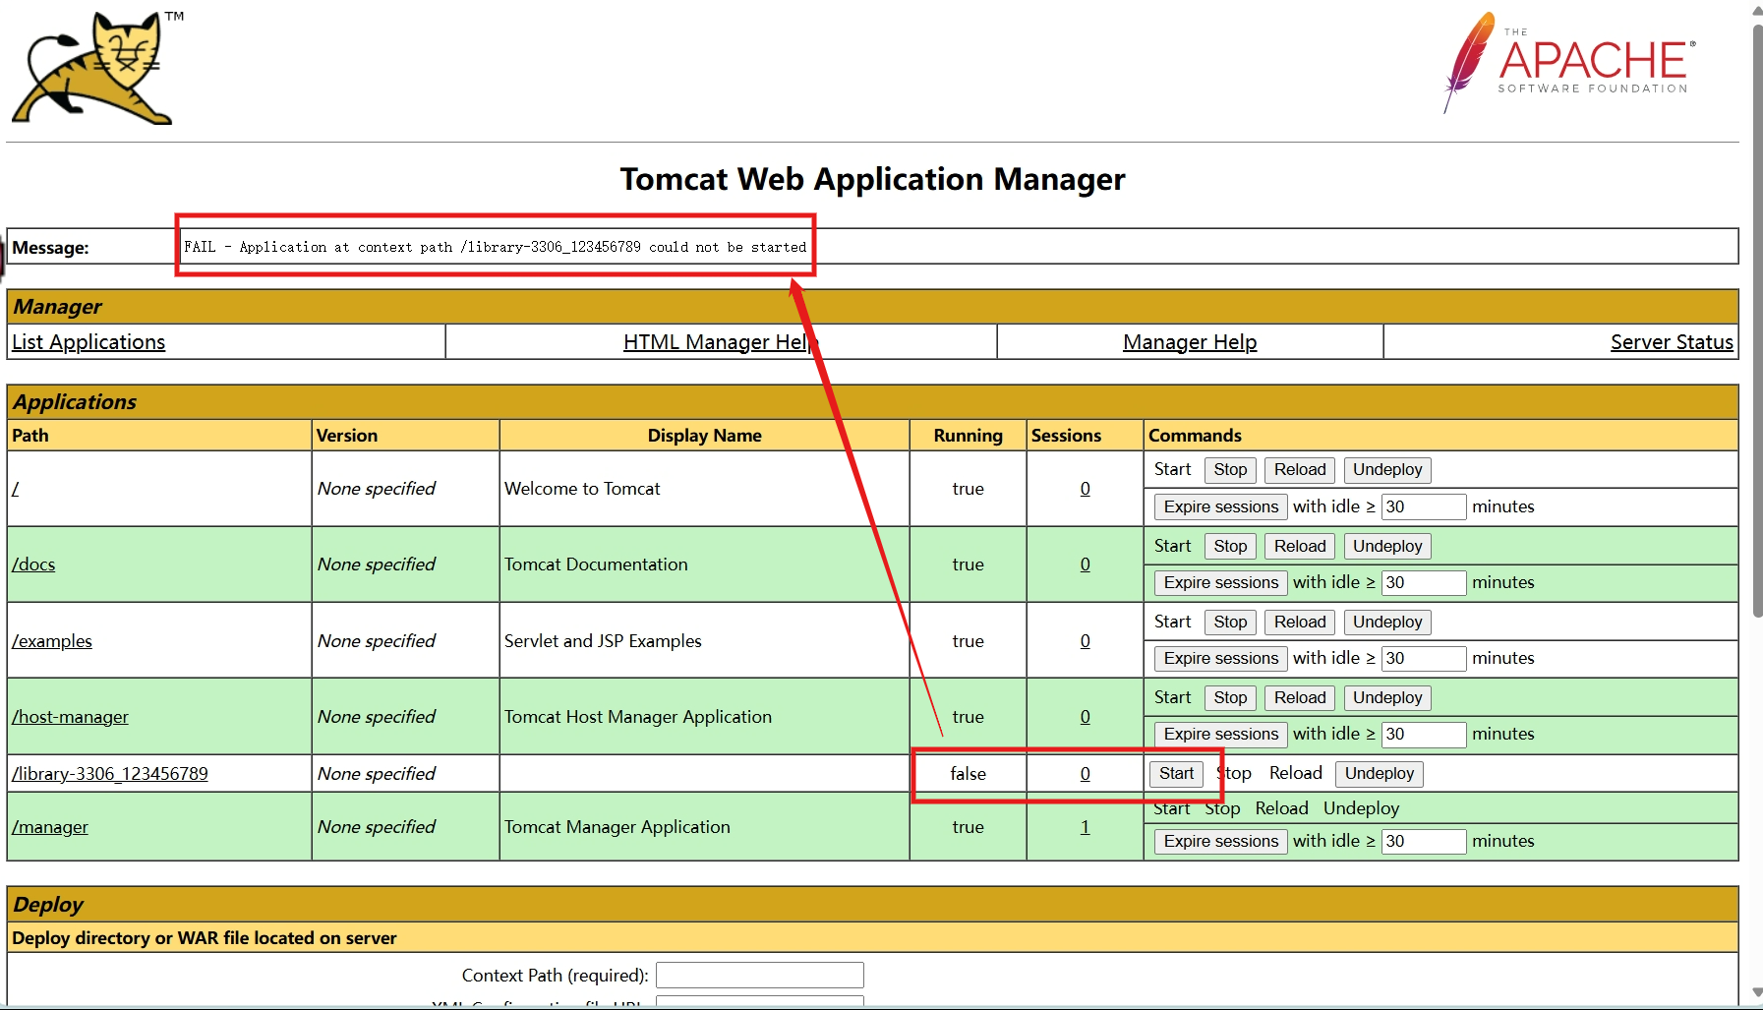Click the Tomcat Web Application Manager heading
Image resolution: width=1763 pixels, height=1010 pixels.
[872, 179]
